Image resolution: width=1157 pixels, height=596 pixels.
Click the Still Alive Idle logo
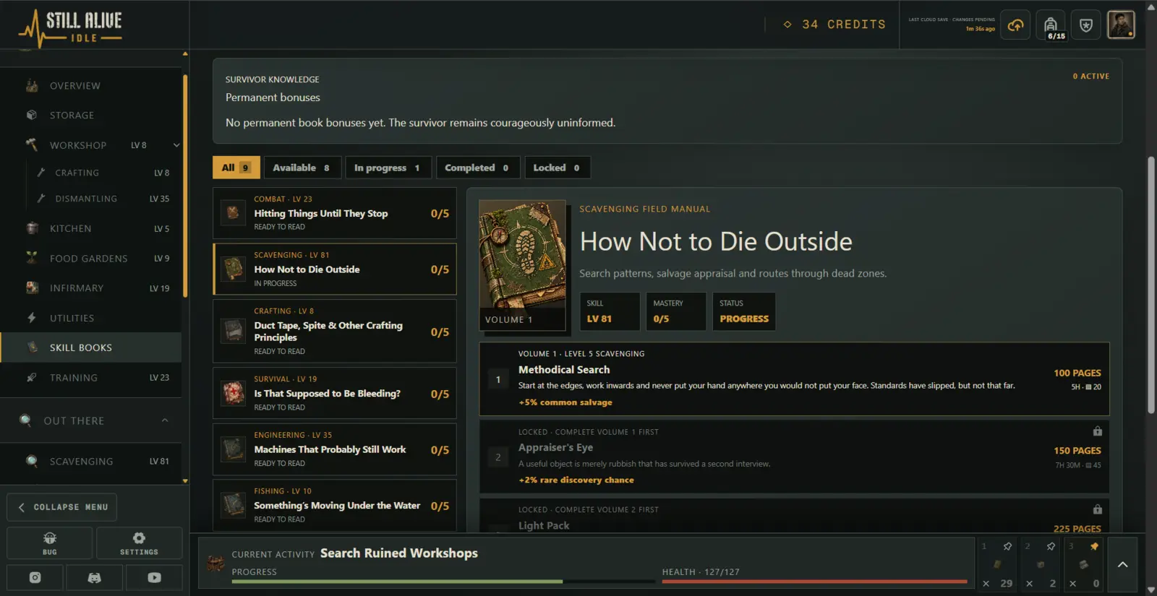point(70,27)
